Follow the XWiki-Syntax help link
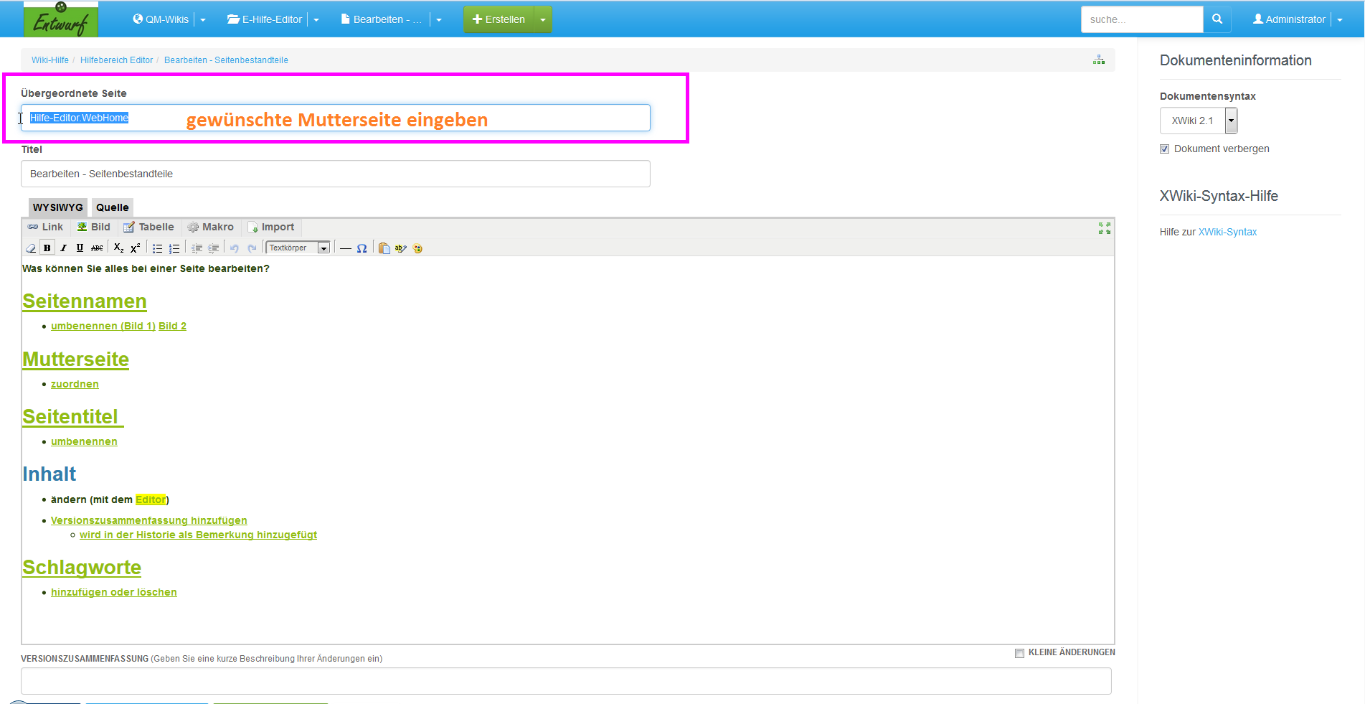The image size is (1365, 704). 1227,232
